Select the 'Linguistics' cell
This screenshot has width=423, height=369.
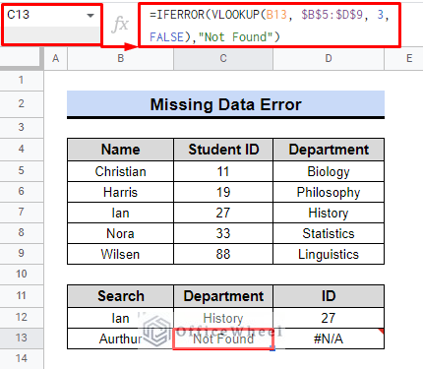click(329, 254)
